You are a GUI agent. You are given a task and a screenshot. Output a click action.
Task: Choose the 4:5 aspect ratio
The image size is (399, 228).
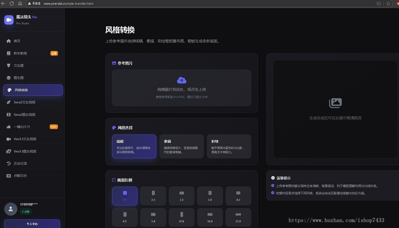pyautogui.click(x=125, y=217)
